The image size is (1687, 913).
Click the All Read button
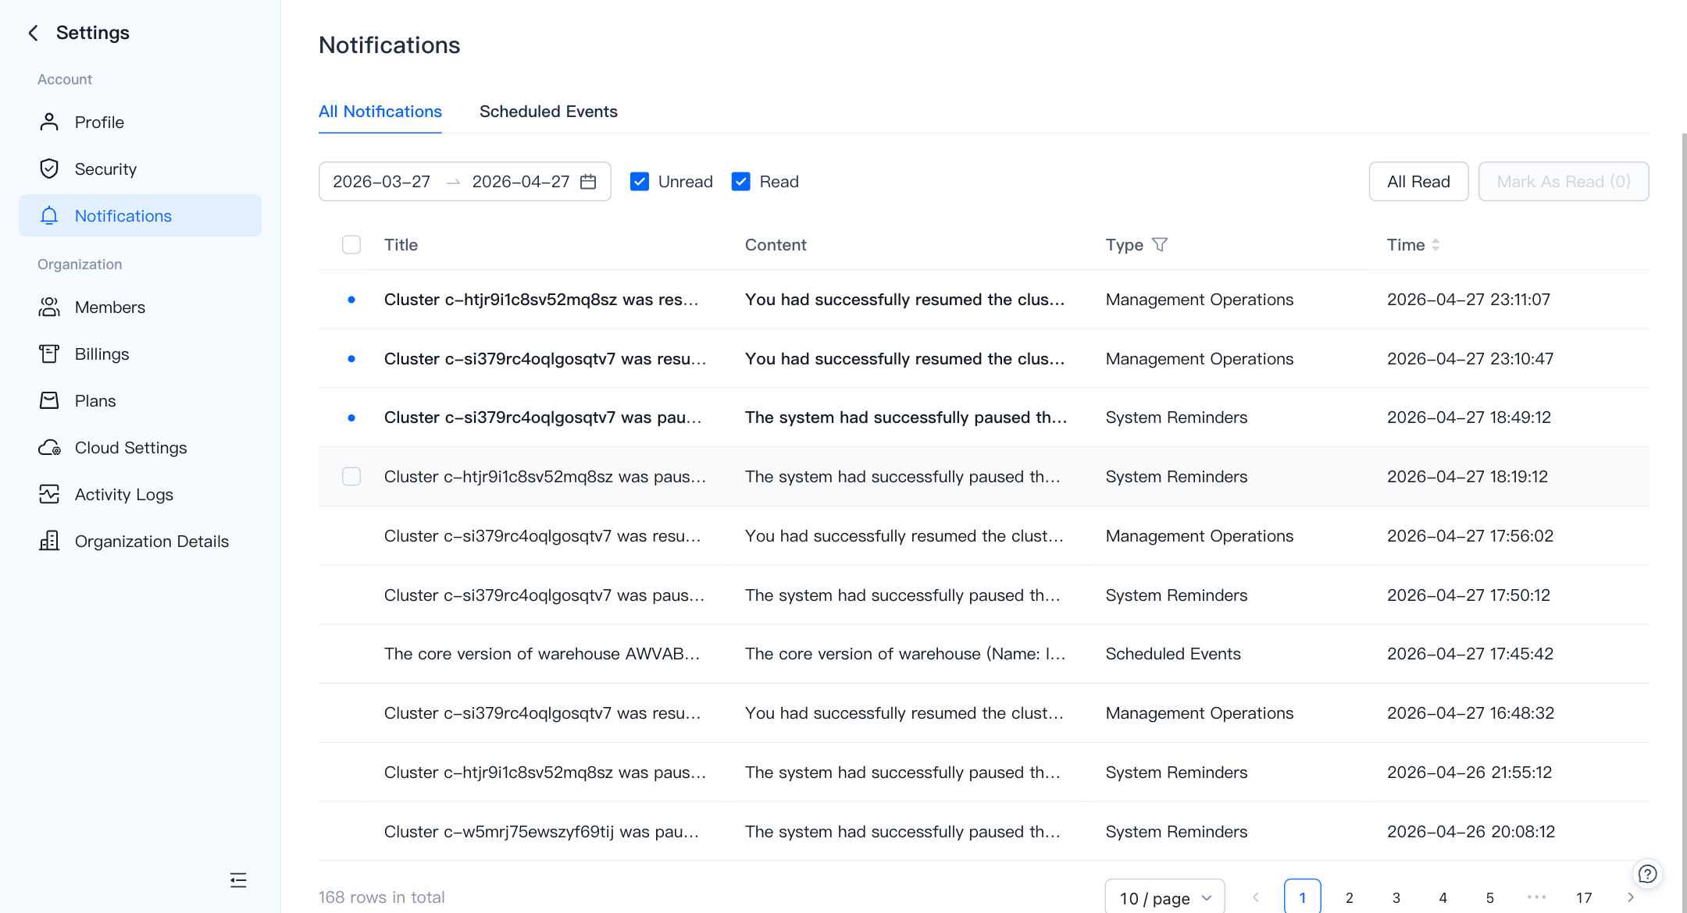(x=1418, y=182)
